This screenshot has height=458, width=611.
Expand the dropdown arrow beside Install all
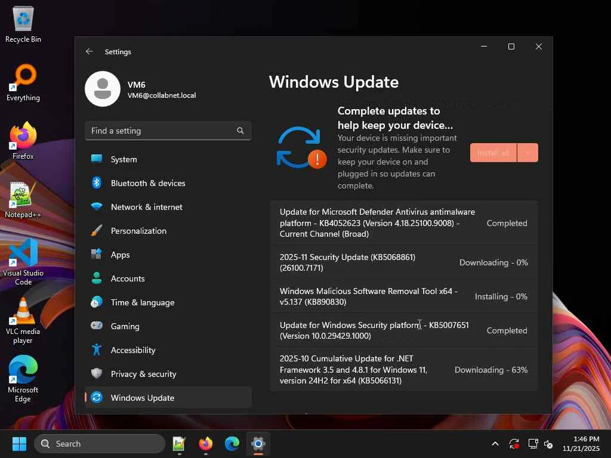coord(527,153)
